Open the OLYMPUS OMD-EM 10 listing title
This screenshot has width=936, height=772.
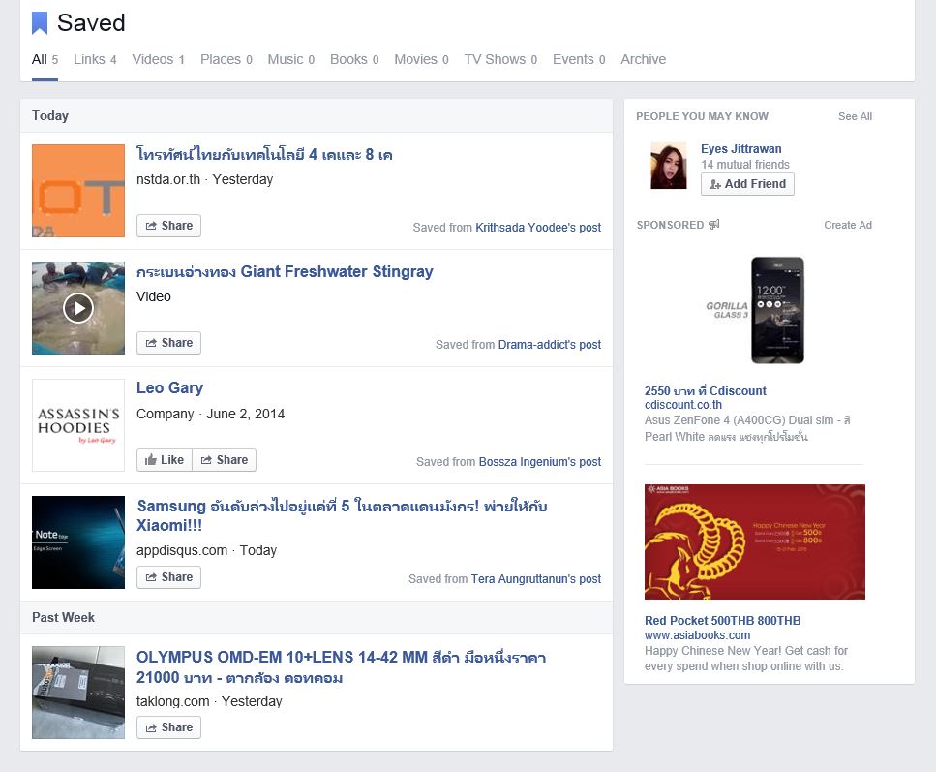point(341,666)
